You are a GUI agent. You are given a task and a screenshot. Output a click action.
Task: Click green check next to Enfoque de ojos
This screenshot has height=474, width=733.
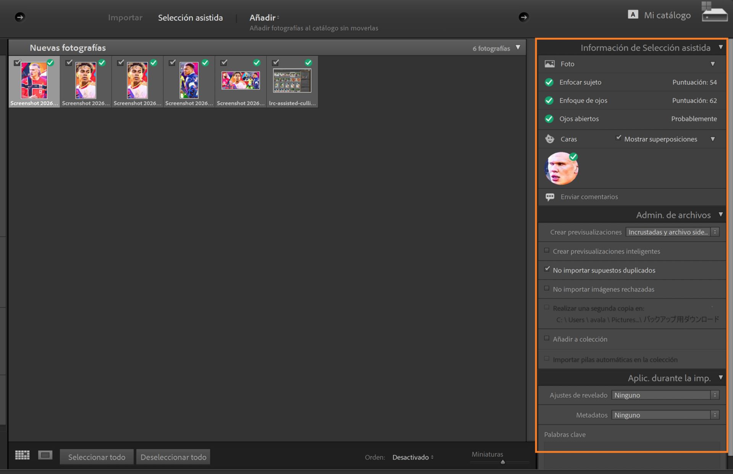pos(549,100)
